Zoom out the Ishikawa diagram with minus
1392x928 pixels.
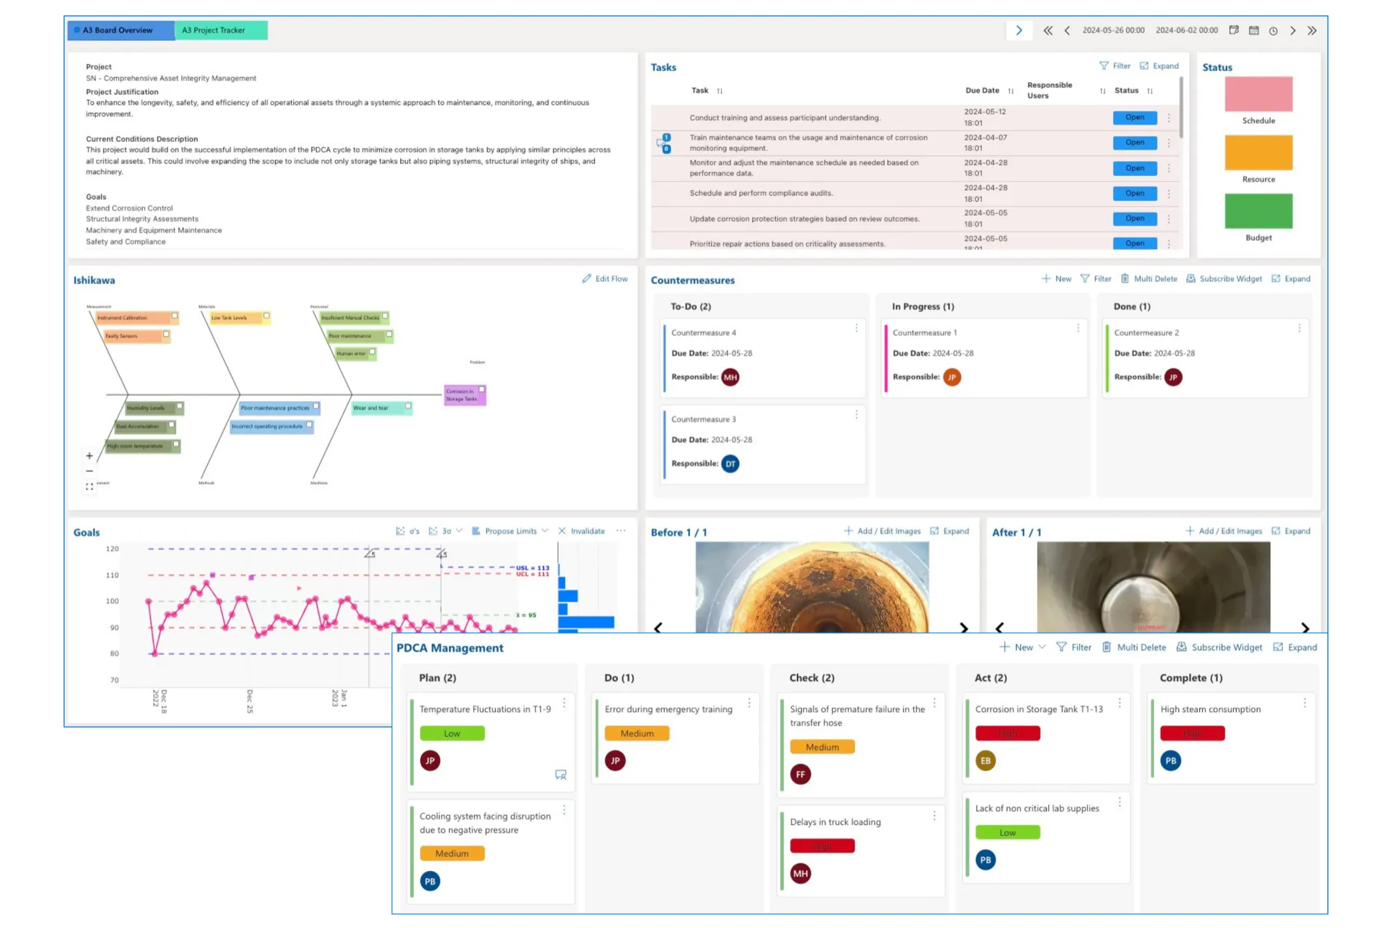(x=89, y=471)
